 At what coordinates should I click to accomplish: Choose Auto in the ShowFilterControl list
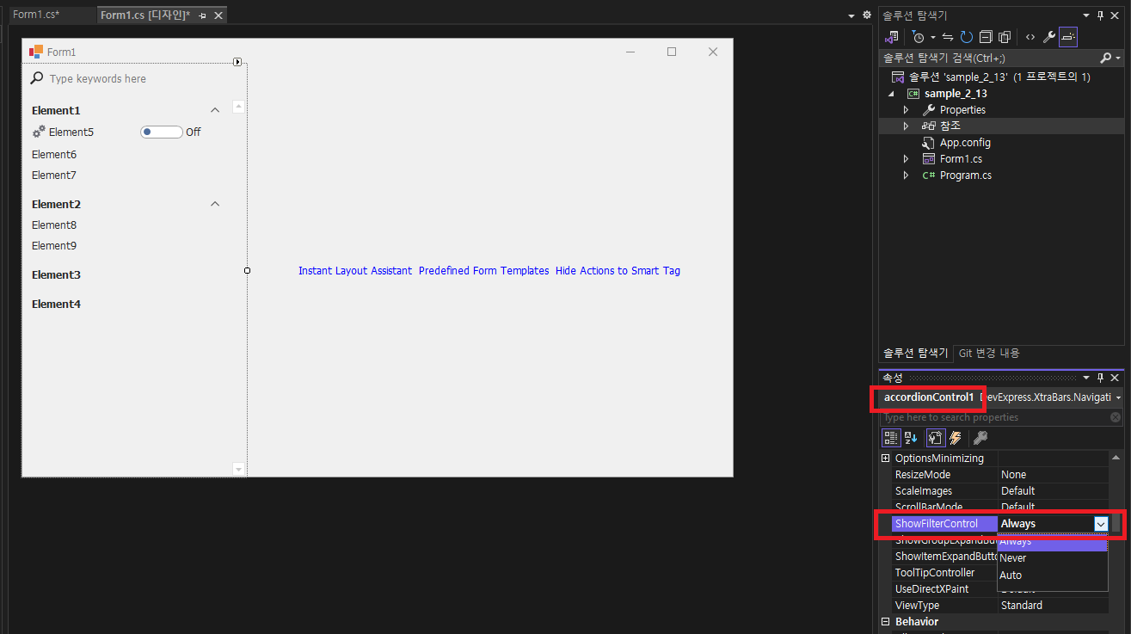coord(1052,576)
